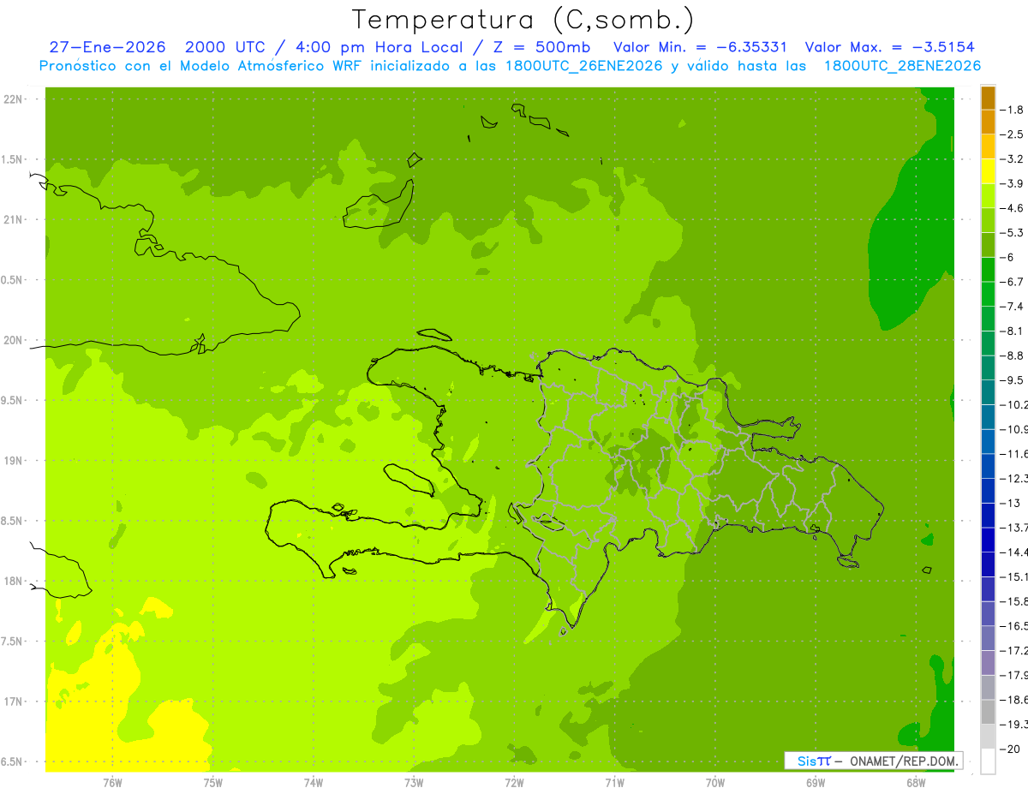The image size is (1028, 794).
Task: Pick the teal swatch between -9.5 and -10.2
Action: click(x=988, y=392)
